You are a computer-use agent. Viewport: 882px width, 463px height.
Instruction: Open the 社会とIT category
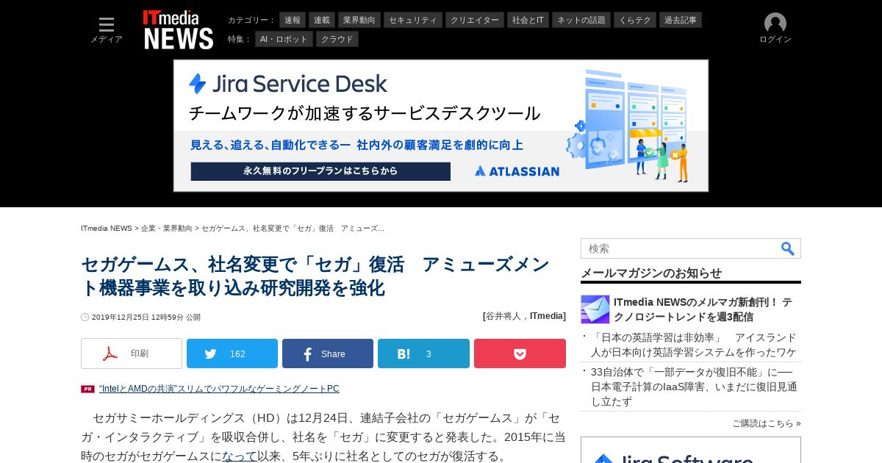(528, 20)
